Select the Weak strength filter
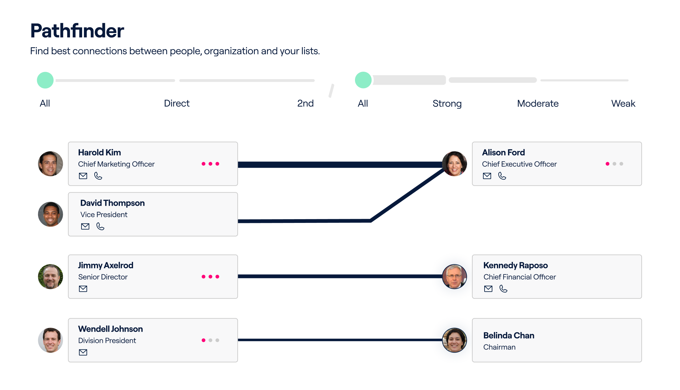The width and height of the screenshot is (680, 390). click(x=623, y=103)
